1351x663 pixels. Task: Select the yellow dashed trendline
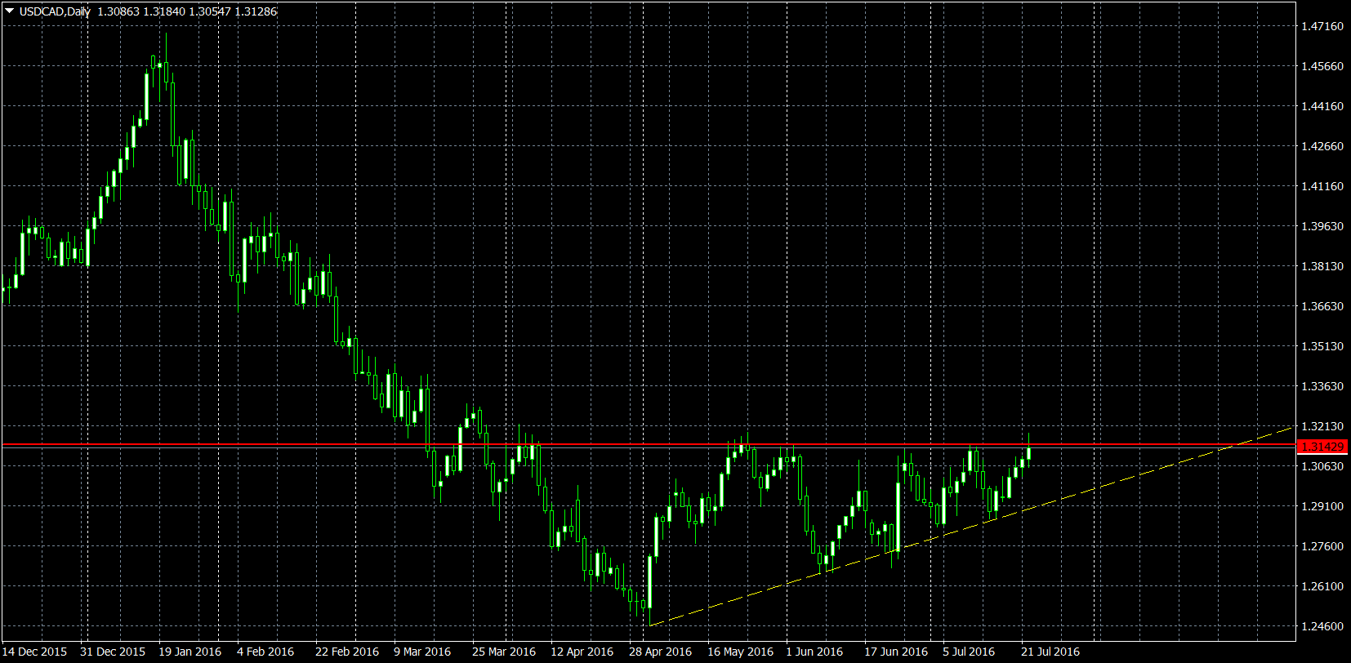coord(972,527)
